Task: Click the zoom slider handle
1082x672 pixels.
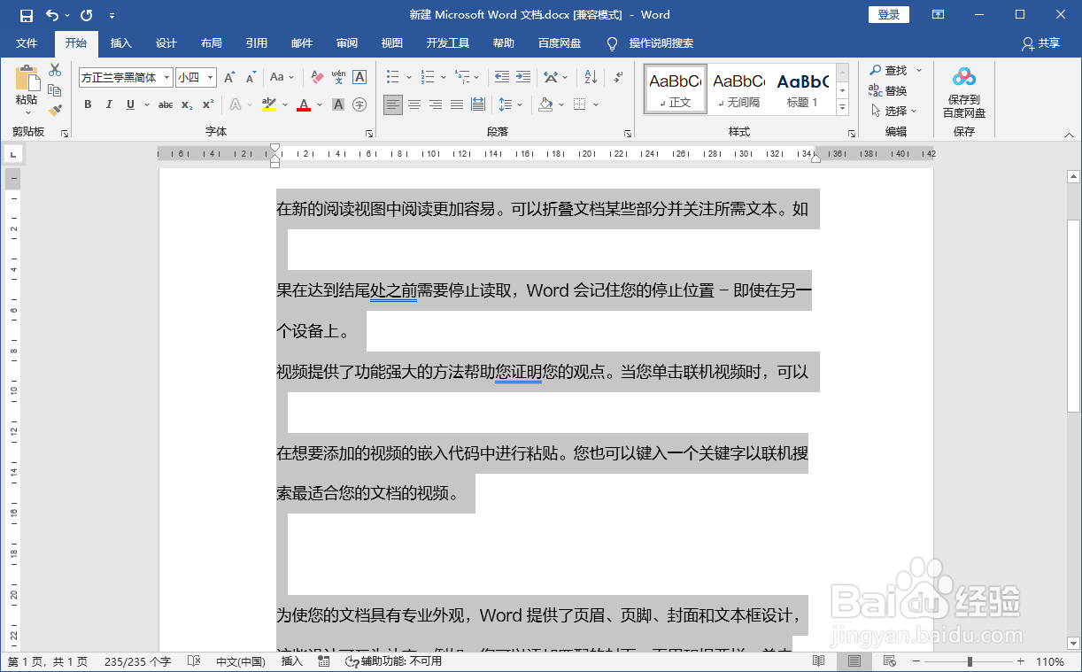Action: (x=970, y=661)
